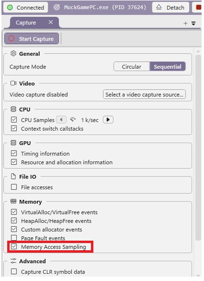Click the vertical scrollbar thumb
Screen dimensions: 204x281
pos(198,147)
